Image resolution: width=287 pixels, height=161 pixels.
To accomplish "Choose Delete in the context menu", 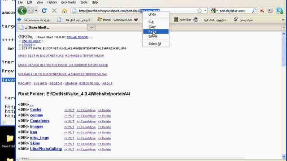I will [156, 36].
